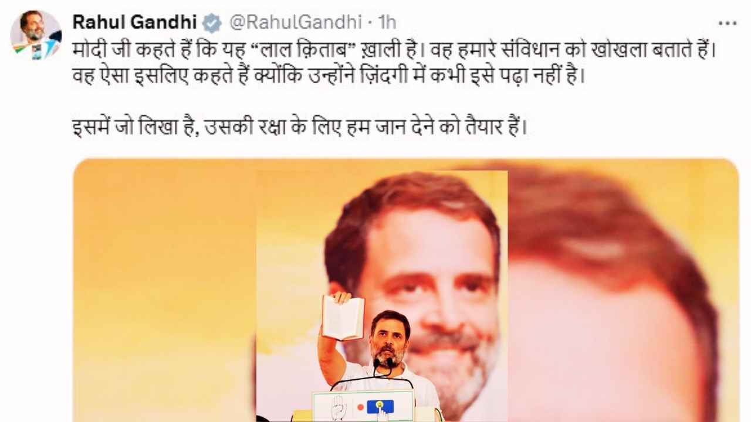The image size is (751, 422).
Task: Click the line beginning इसमें जो लिखा है
Action: point(300,128)
